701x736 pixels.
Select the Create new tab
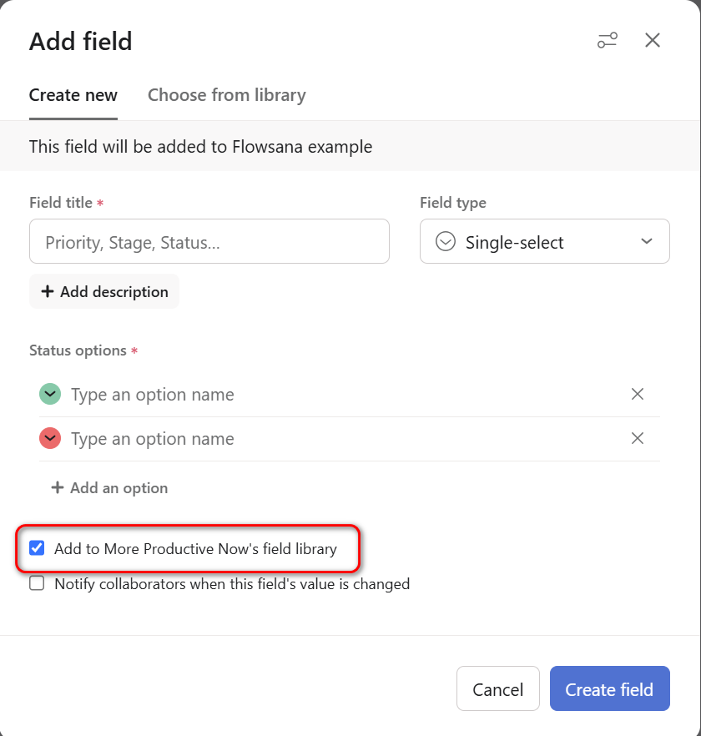73,95
